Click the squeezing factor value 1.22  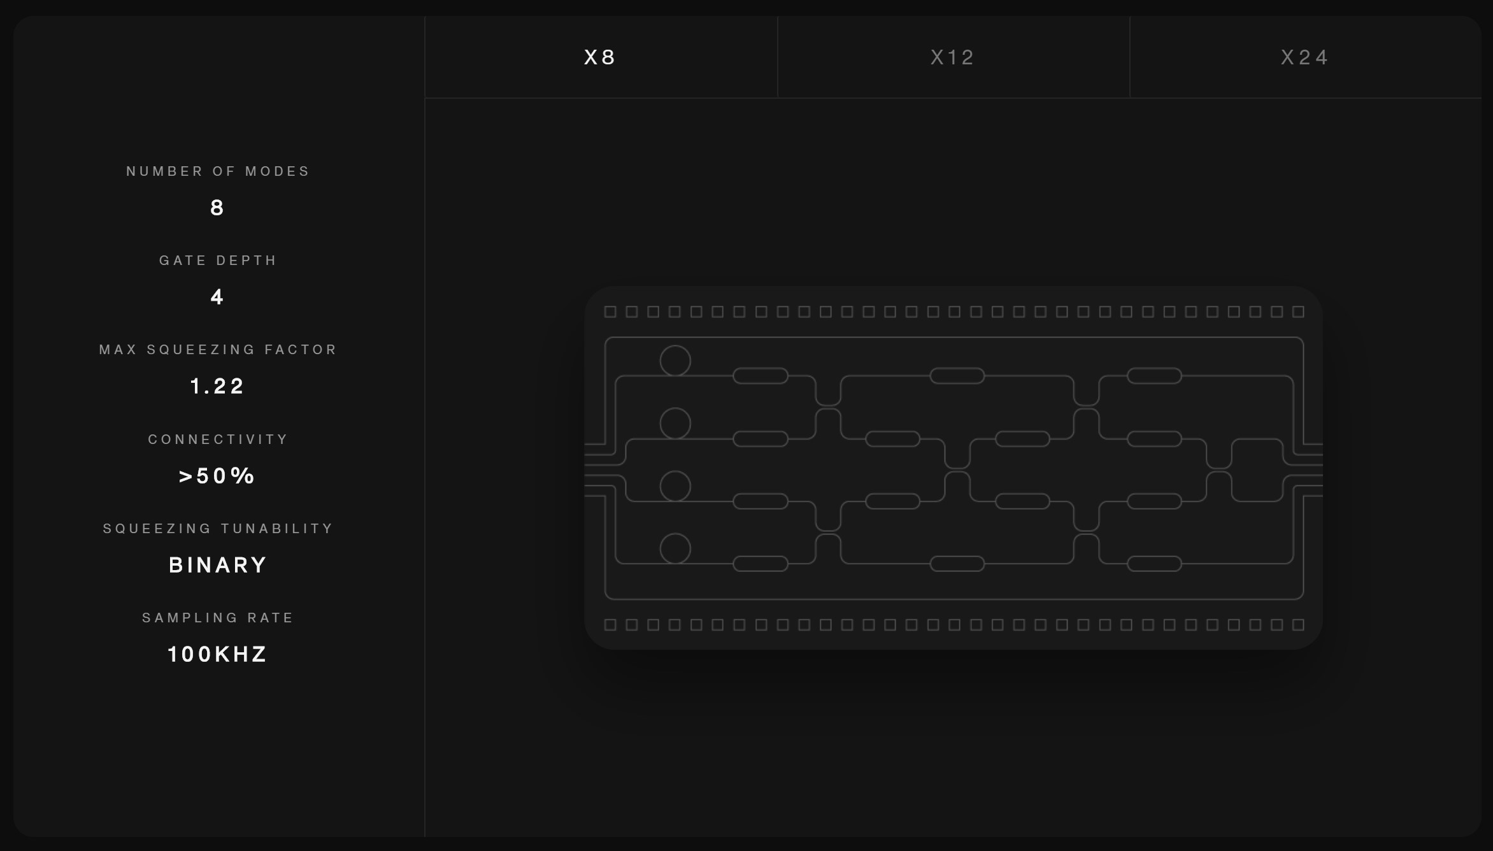(x=217, y=386)
